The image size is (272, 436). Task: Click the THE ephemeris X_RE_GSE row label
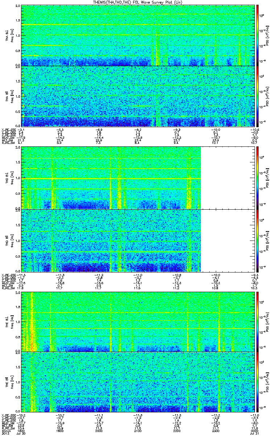coord(9,415)
